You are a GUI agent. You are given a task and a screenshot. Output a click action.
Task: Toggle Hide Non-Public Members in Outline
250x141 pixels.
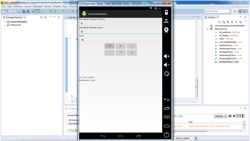point(236,22)
